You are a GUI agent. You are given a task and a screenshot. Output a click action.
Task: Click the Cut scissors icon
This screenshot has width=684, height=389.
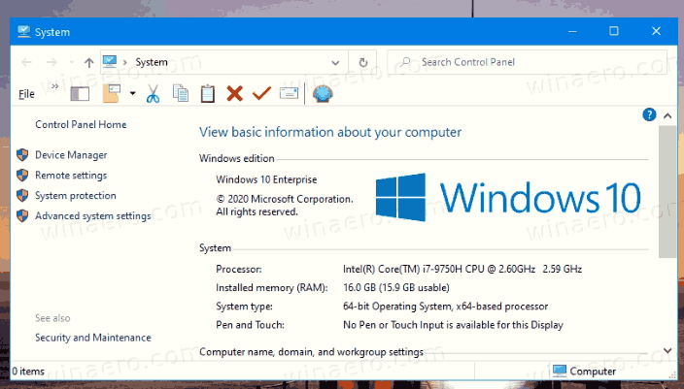pyautogui.click(x=153, y=94)
